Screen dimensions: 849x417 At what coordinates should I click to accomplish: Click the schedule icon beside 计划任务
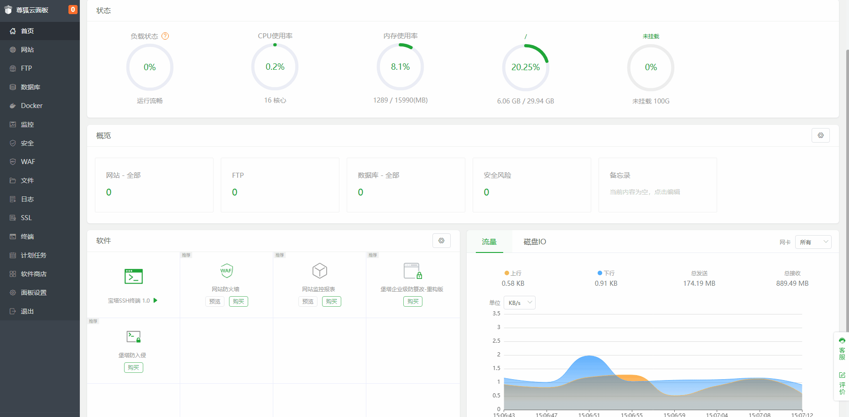click(x=13, y=255)
